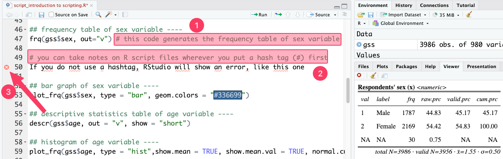Switch to Help tab

(x=430, y=66)
